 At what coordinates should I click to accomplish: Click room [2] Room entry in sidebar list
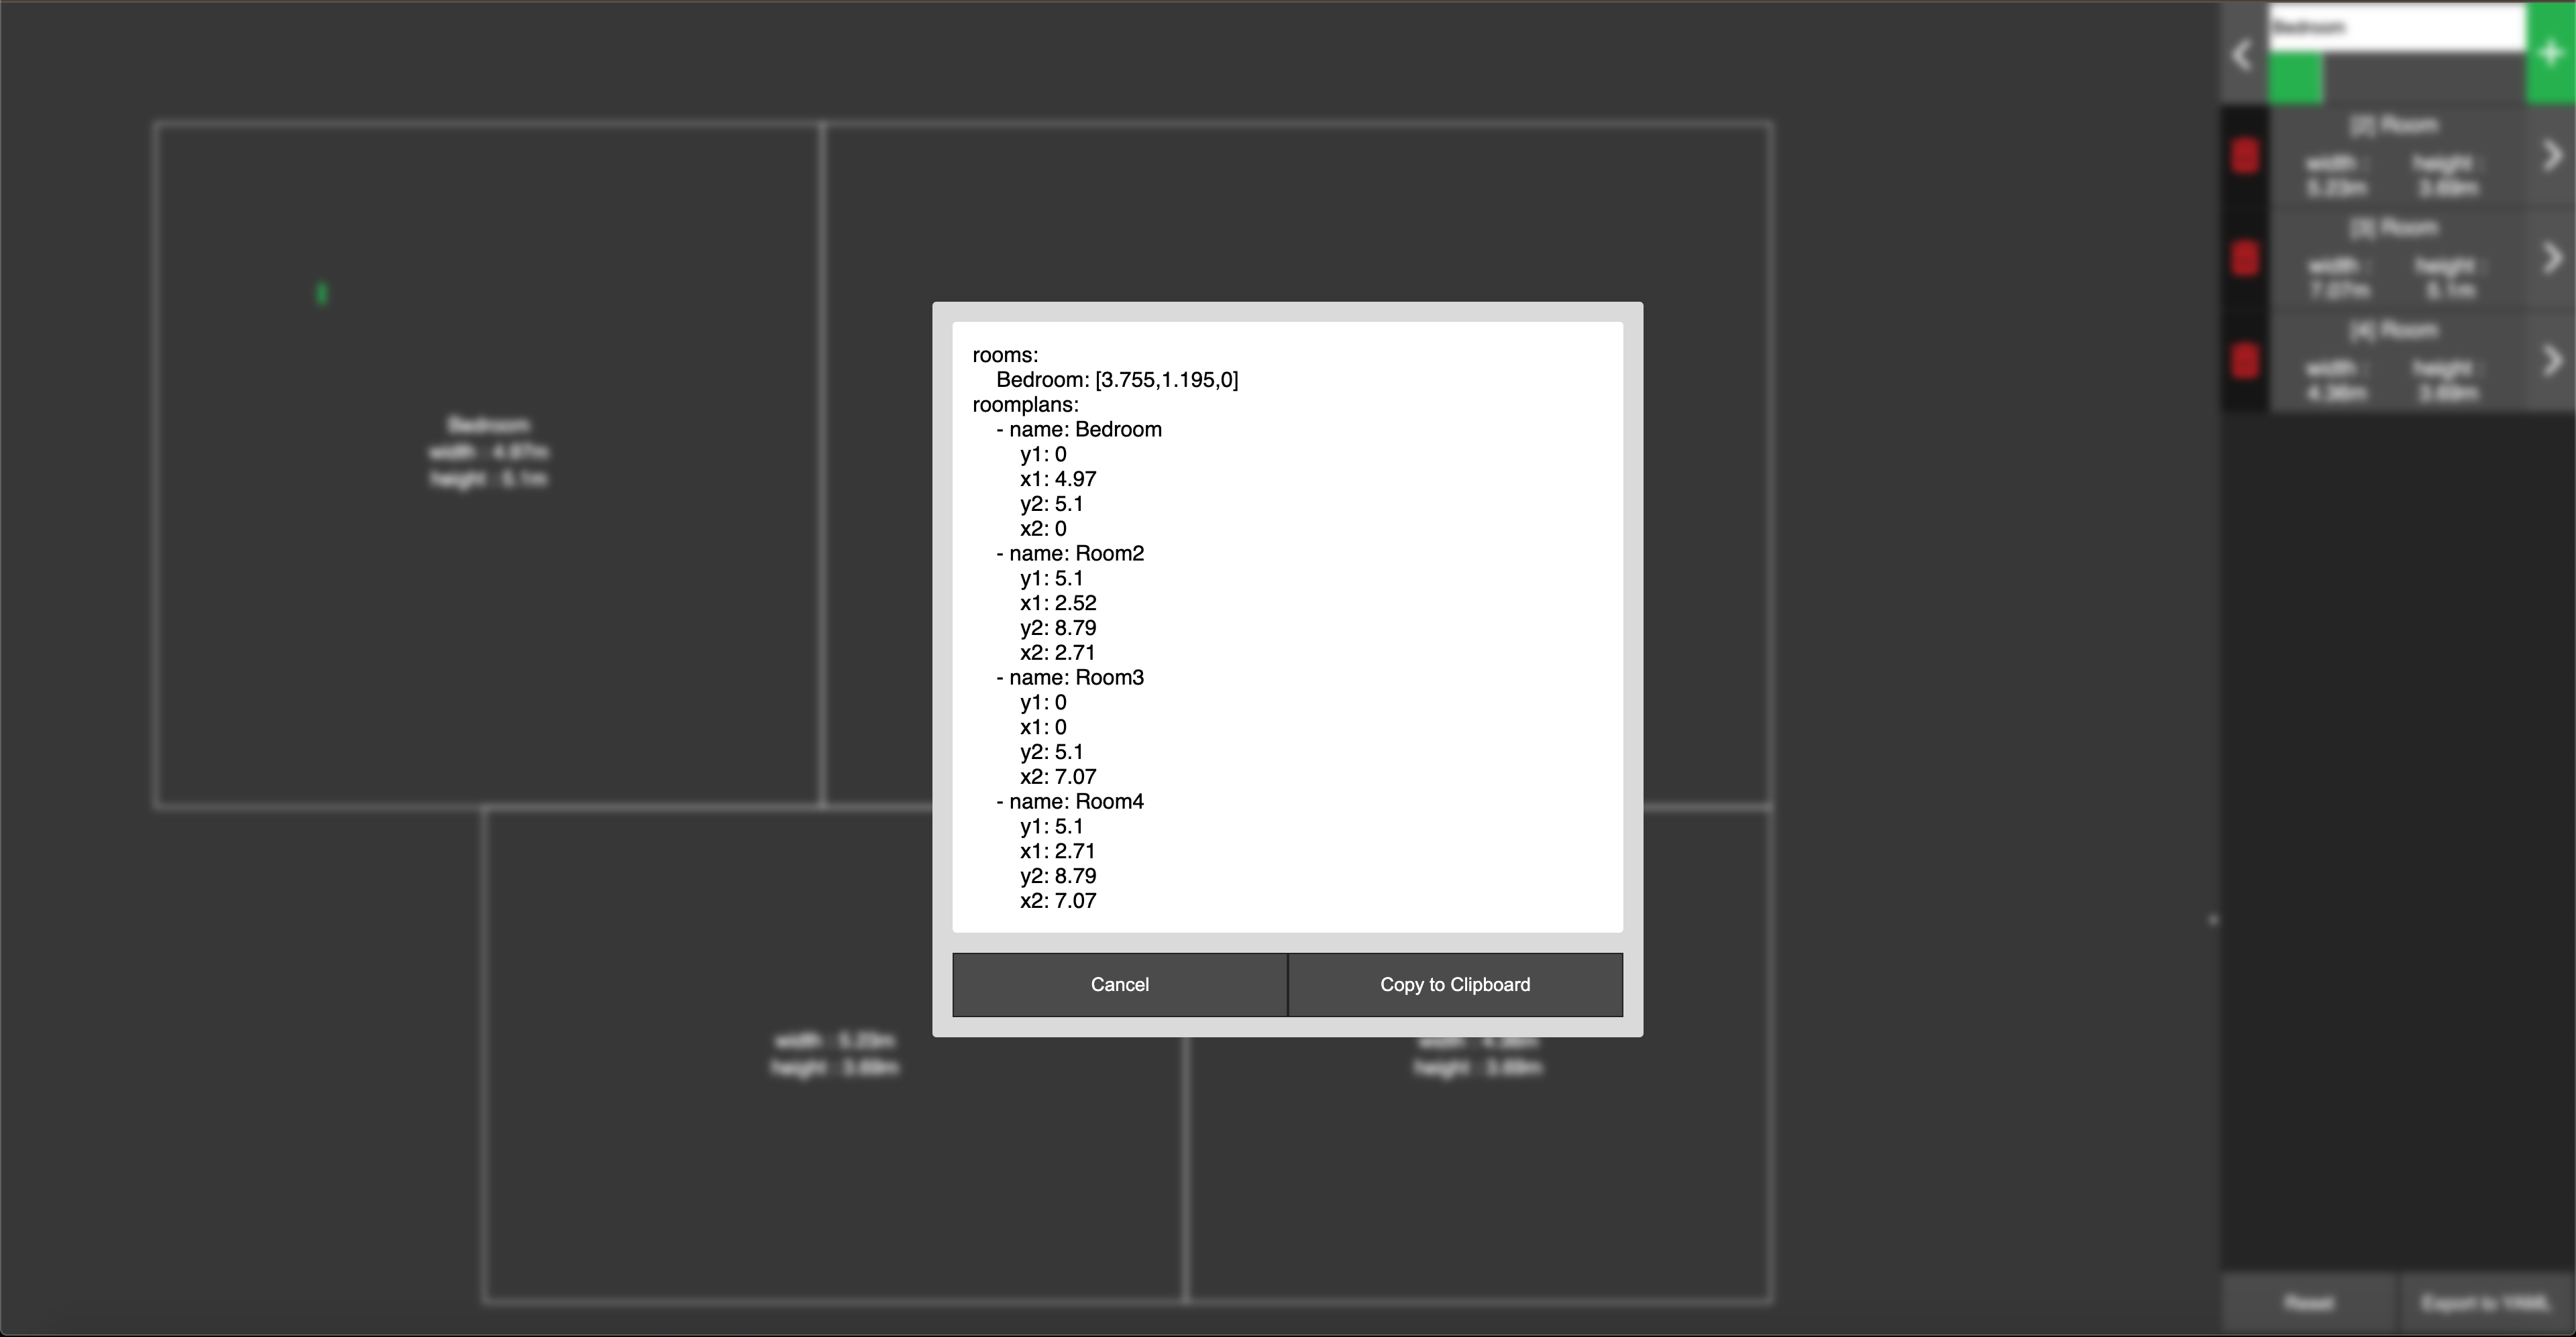2396,156
